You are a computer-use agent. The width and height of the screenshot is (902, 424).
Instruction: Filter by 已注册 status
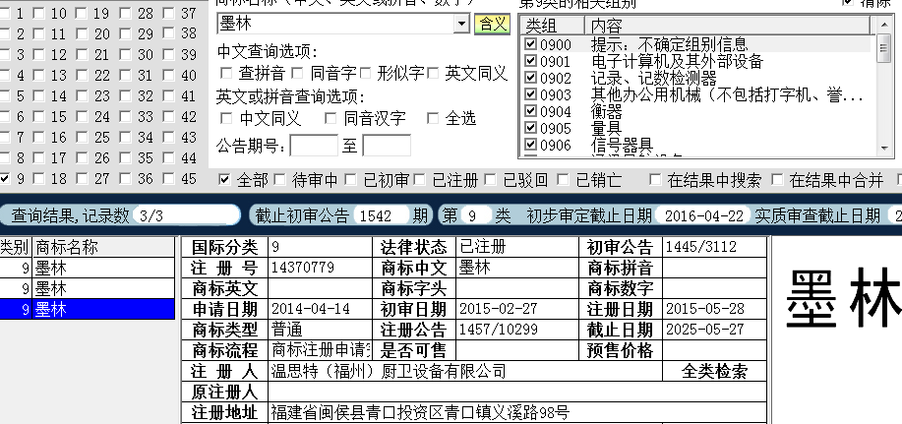click(420, 180)
